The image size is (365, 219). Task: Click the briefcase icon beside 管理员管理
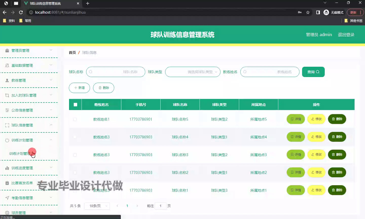coord(7,50)
